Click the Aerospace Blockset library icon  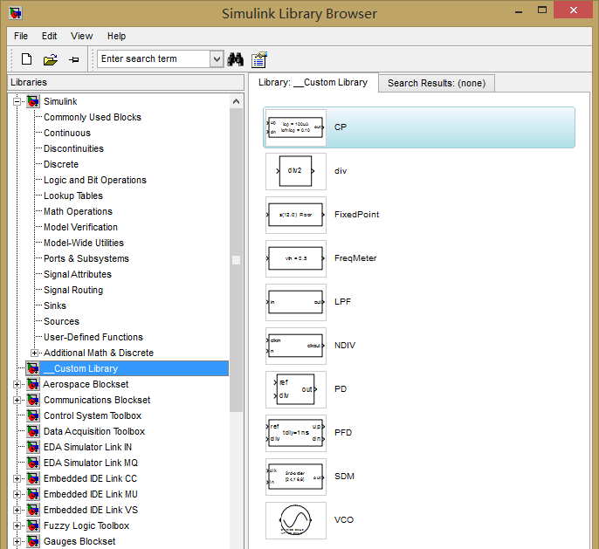pos(33,384)
